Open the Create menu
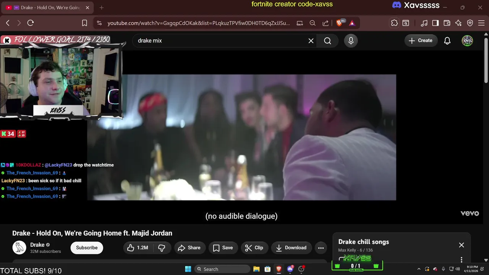The width and height of the screenshot is (489, 275). click(421, 40)
